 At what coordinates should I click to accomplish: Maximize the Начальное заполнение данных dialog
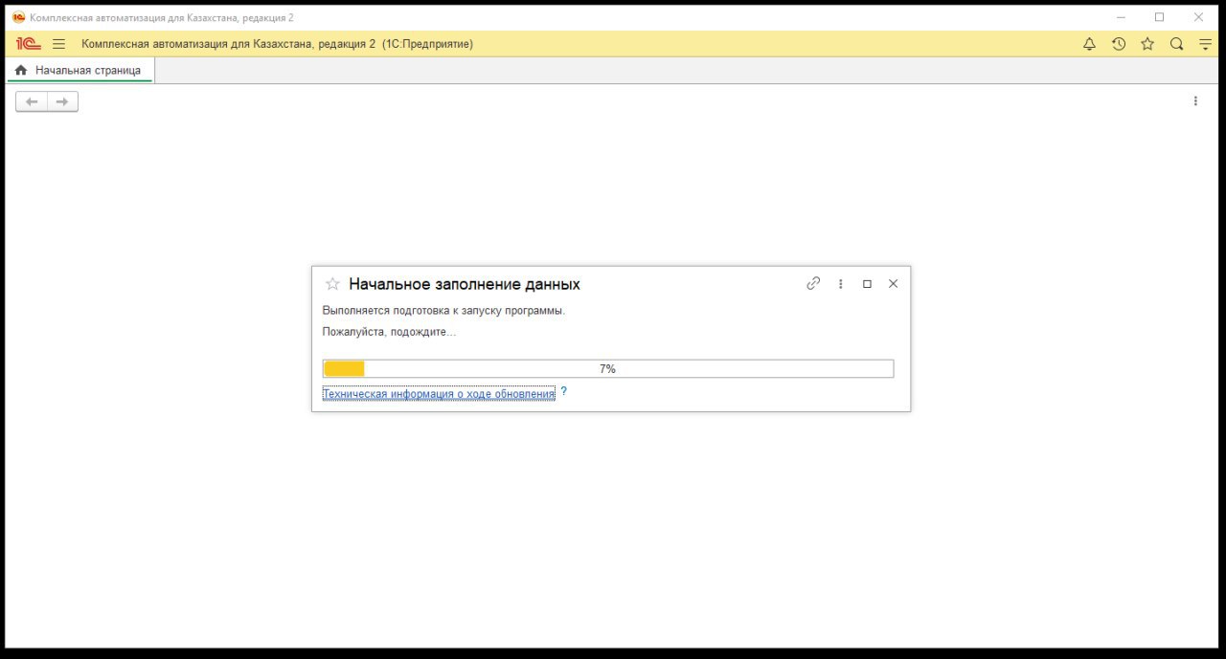pos(867,284)
